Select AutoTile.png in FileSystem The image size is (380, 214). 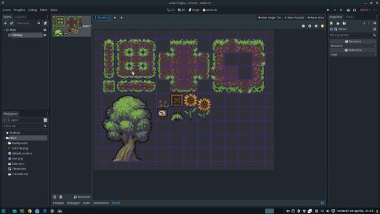20,148
